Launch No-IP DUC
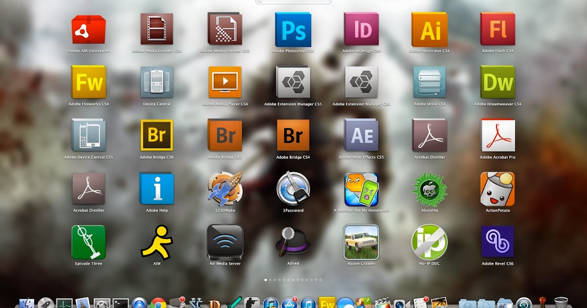Image resolution: width=587 pixels, height=308 pixels. tap(429, 242)
